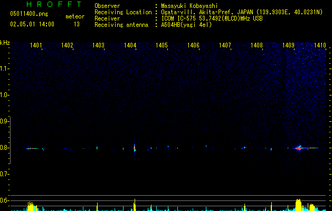Click the 1.1 kHz axis label

click(x=4, y=69)
